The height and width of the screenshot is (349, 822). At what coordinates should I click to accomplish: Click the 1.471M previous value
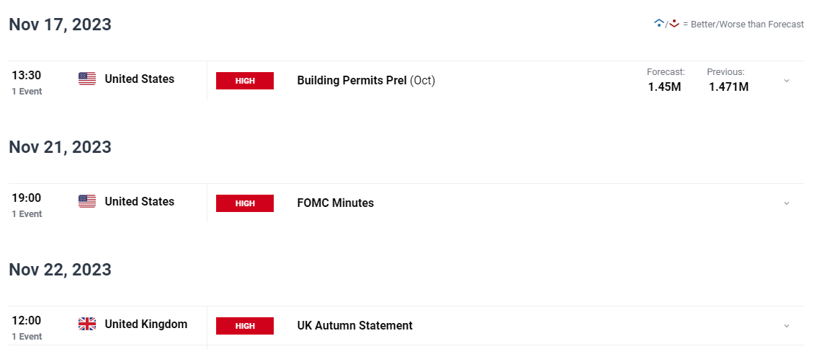point(728,87)
